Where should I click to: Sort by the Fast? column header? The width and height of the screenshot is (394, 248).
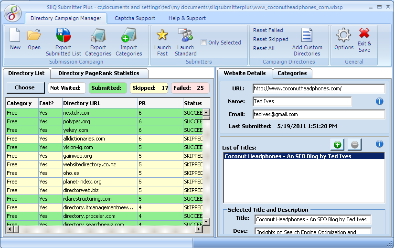(50, 103)
